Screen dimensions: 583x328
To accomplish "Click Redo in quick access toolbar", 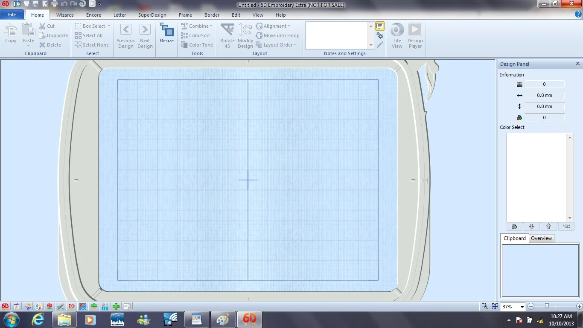I will tap(73, 4).
